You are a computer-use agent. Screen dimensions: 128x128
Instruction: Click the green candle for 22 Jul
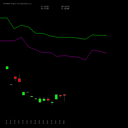tap(44, 100)
